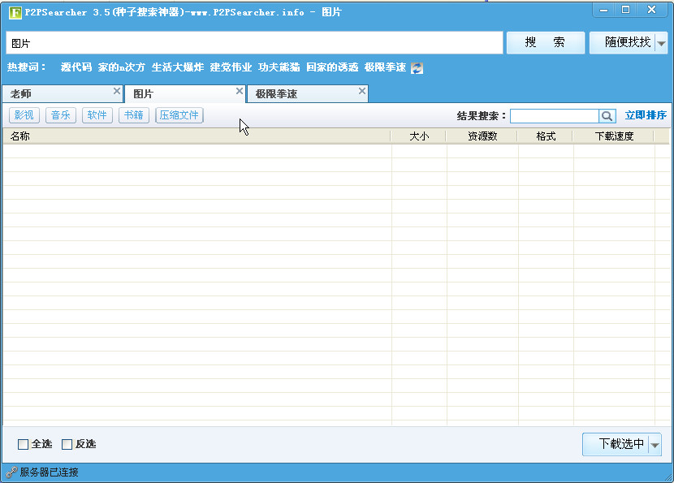Select hot word 家的n次方
674x483 pixels.
coord(122,67)
